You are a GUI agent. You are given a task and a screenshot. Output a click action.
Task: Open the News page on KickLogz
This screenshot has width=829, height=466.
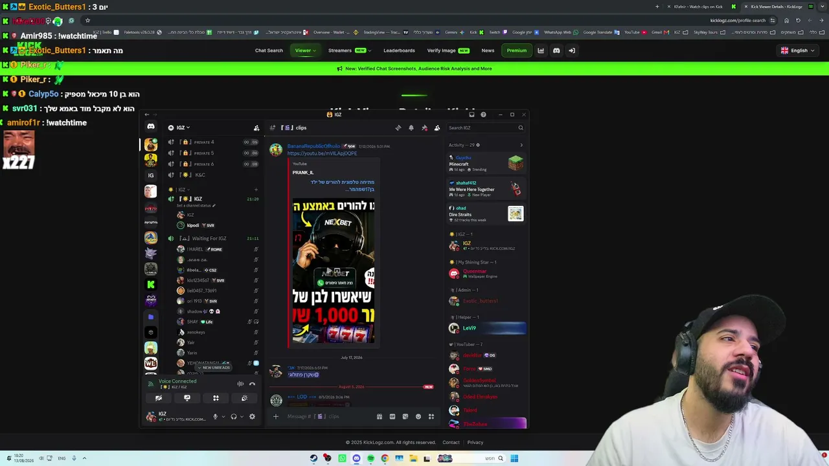(488, 50)
